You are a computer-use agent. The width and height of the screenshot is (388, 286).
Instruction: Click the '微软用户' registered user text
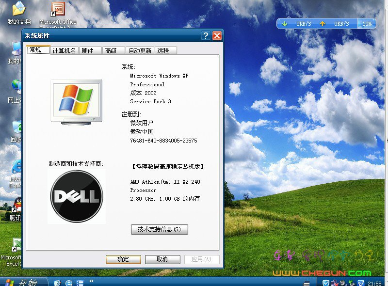(x=142, y=123)
